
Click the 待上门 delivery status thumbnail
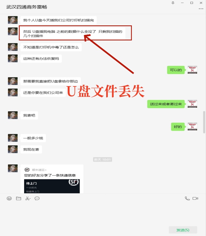52,186
